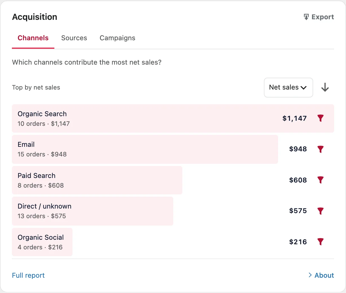Screen dimensions: 346x293
Task: Select the Paid Search channel row
Action: point(173,180)
